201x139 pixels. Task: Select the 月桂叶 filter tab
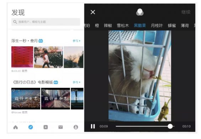tap(157, 25)
